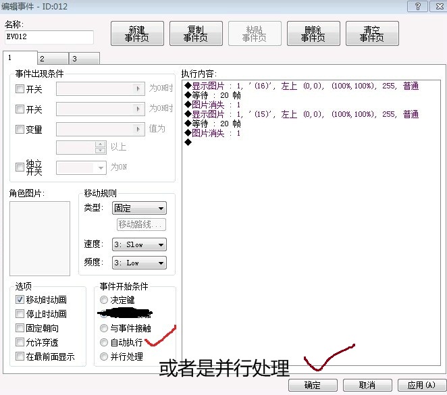Enable the first 开关 condition checkbox

click(x=20, y=89)
